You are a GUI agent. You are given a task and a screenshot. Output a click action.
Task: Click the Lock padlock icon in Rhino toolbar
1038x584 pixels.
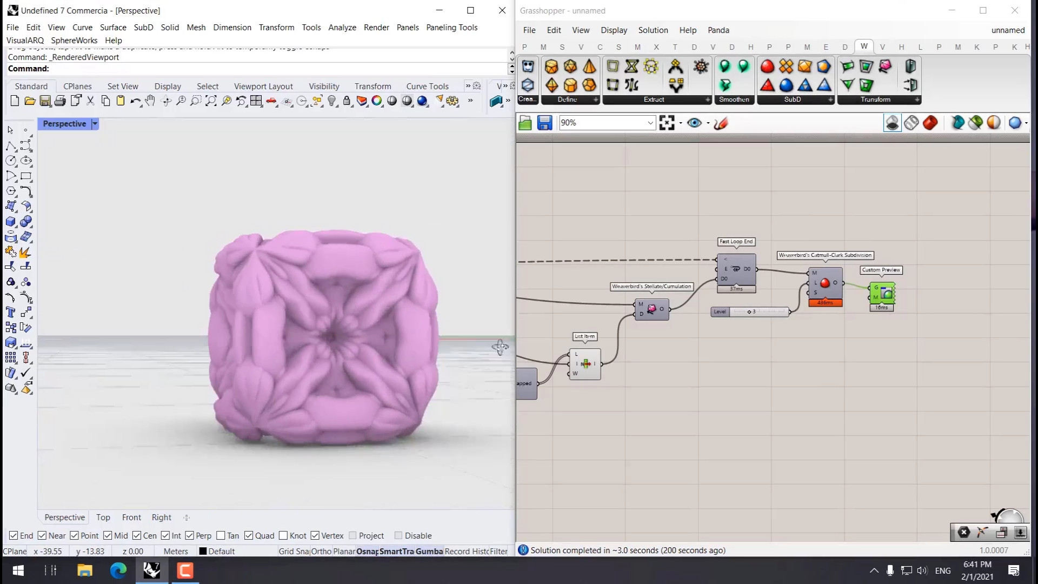coord(347,101)
